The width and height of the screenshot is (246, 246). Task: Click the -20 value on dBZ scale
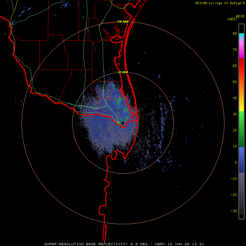pos(234,195)
